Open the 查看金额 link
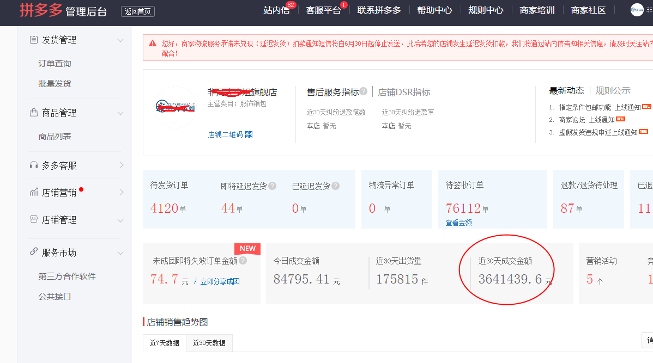Image resolution: width=653 pixels, height=363 pixels. click(x=458, y=223)
